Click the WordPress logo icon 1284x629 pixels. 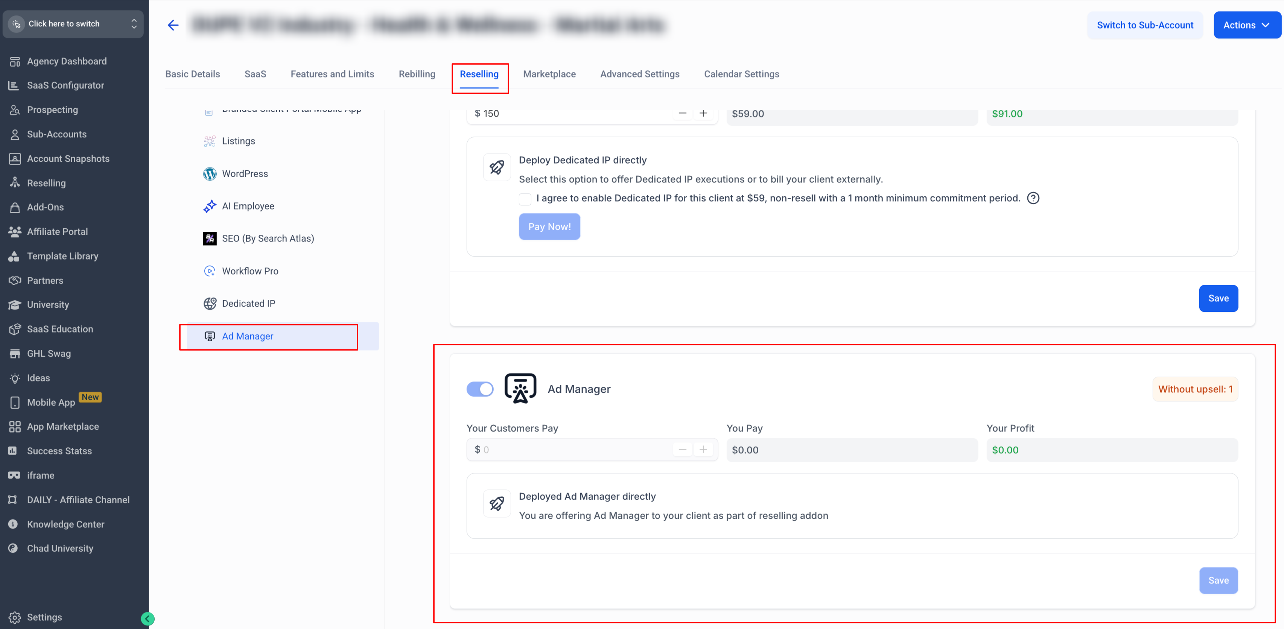209,173
